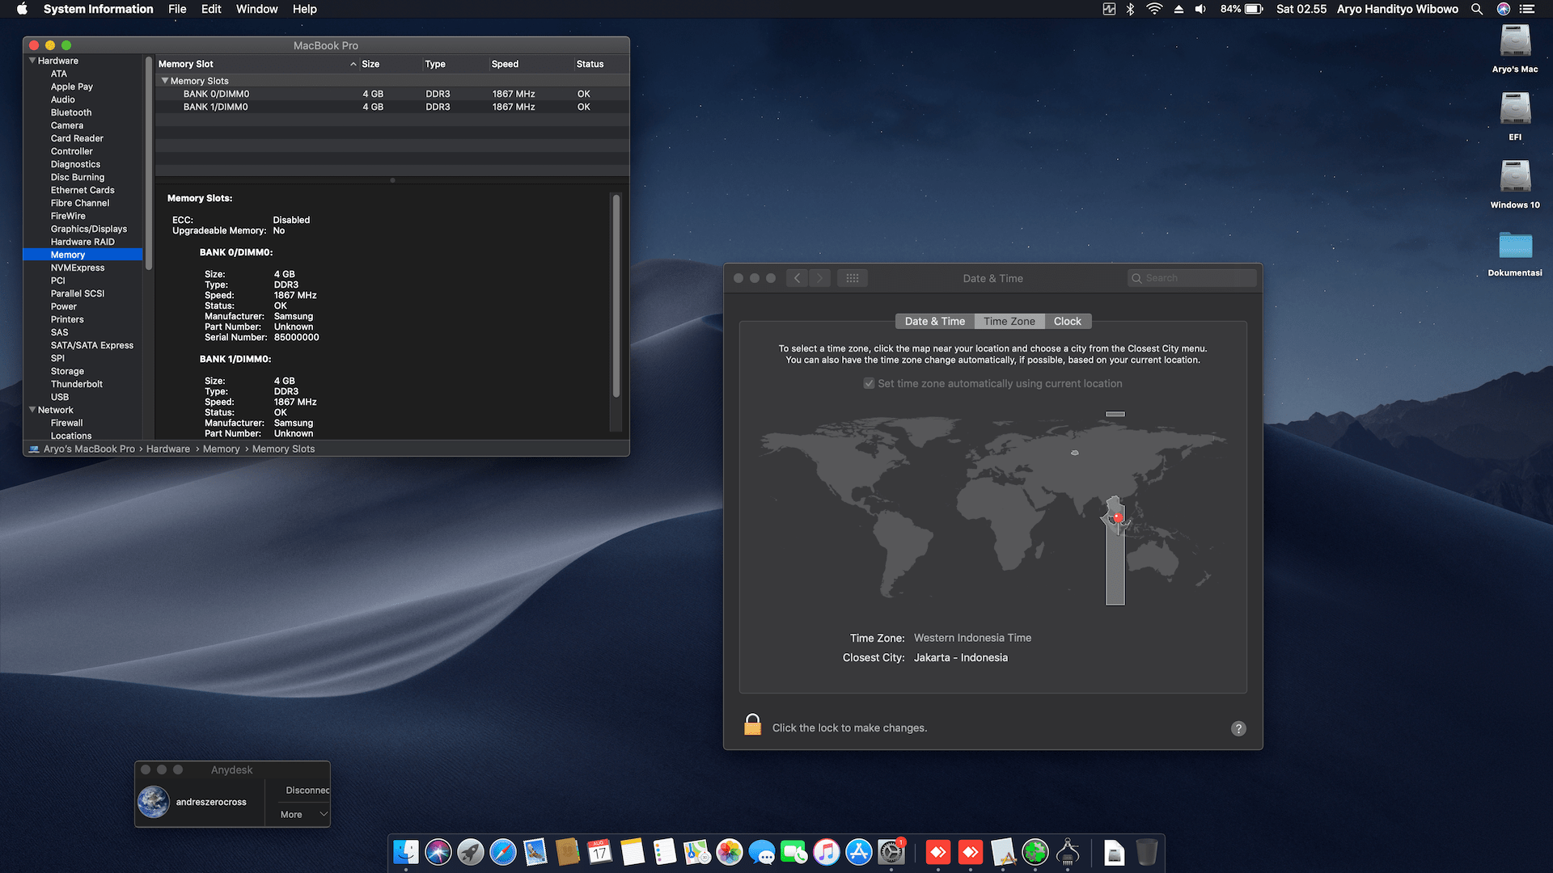
Task: Open the EFI volume desktop icon
Action: click(x=1515, y=109)
